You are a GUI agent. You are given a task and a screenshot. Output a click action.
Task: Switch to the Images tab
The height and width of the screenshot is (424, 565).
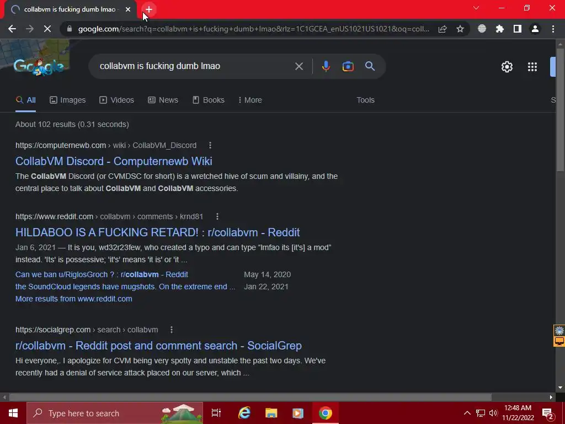68,100
